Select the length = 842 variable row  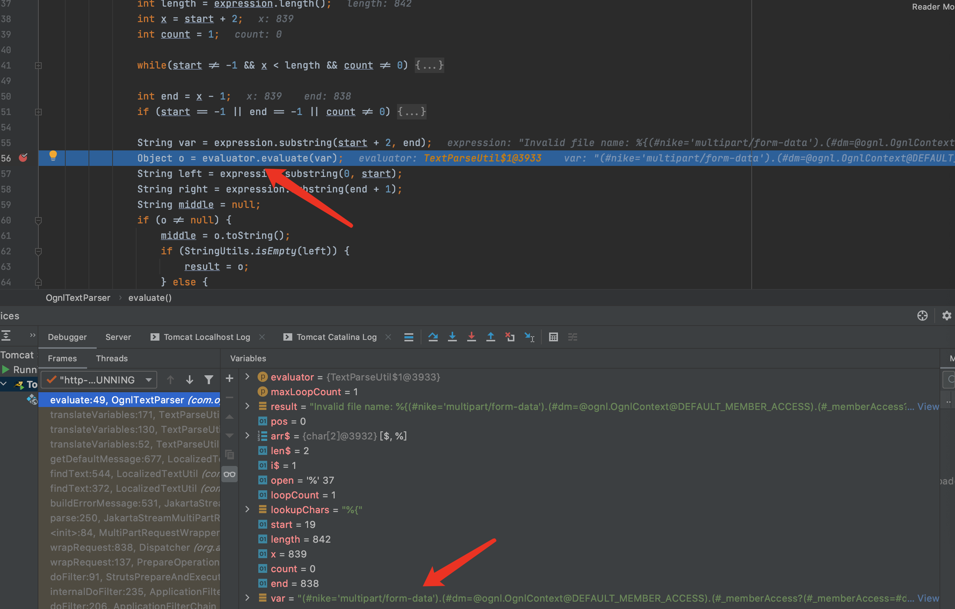[x=589, y=539]
